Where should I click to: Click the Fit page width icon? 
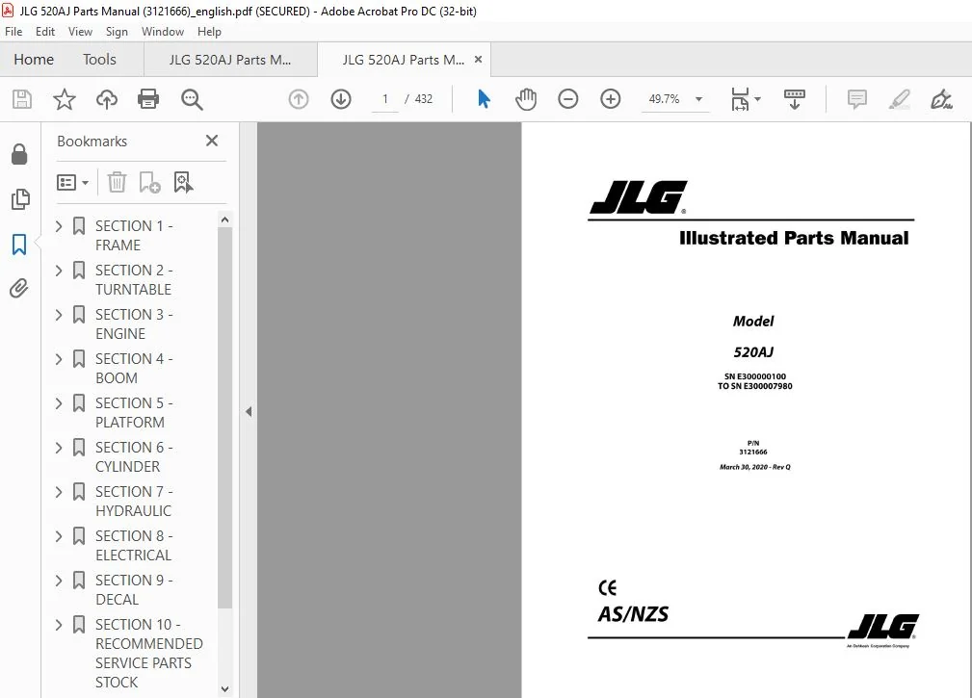(x=740, y=99)
